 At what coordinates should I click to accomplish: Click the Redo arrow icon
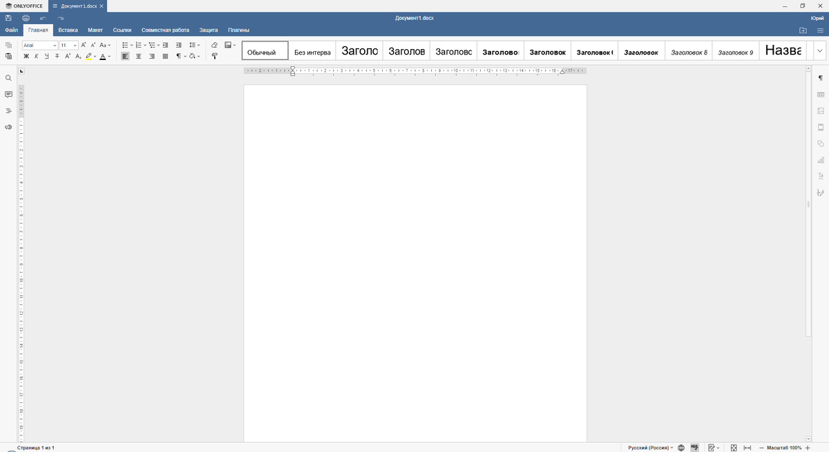[x=60, y=17]
